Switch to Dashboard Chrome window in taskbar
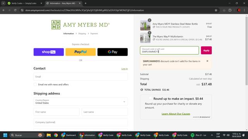The height and width of the screenshot is (139, 248). [x=68, y=135]
